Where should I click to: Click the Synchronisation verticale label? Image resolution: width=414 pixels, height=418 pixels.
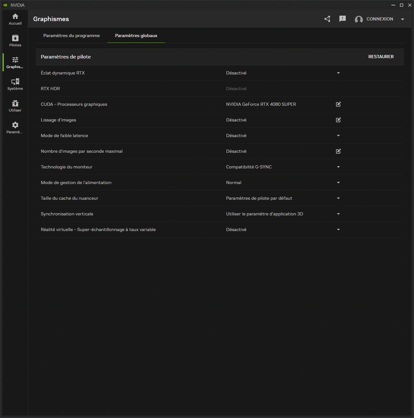point(67,214)
